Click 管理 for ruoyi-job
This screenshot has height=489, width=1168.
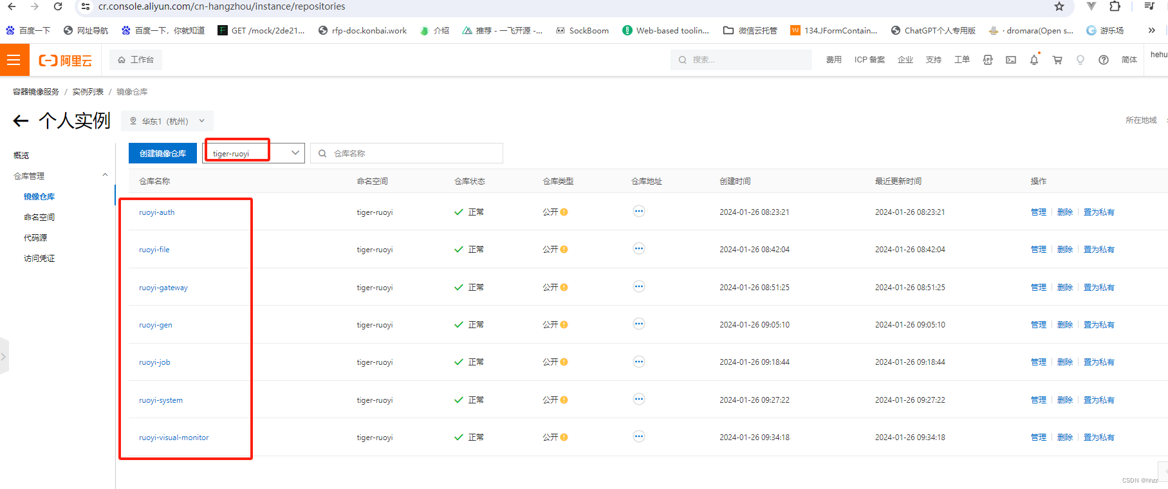pos(1039,362)
